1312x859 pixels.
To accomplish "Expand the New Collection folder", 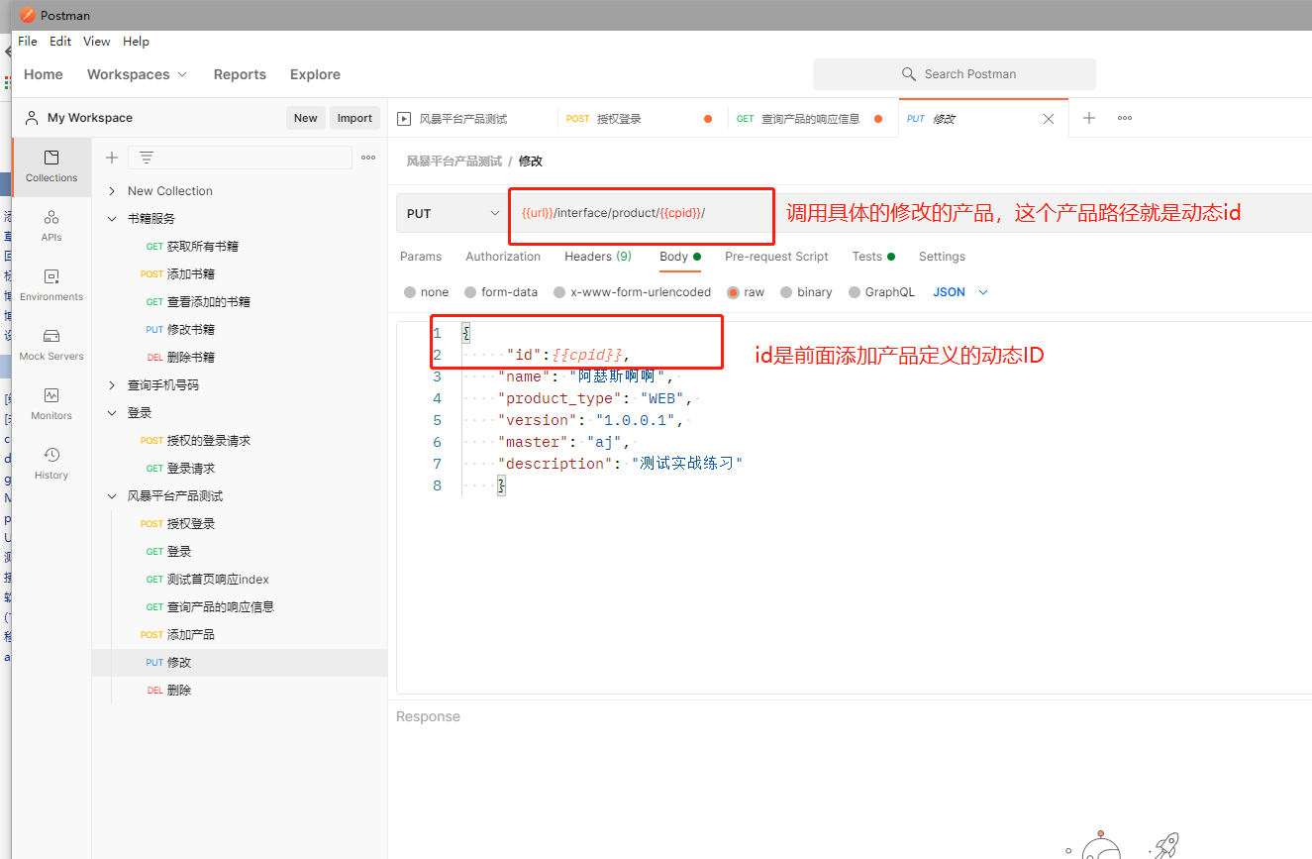I will (112, 191).
